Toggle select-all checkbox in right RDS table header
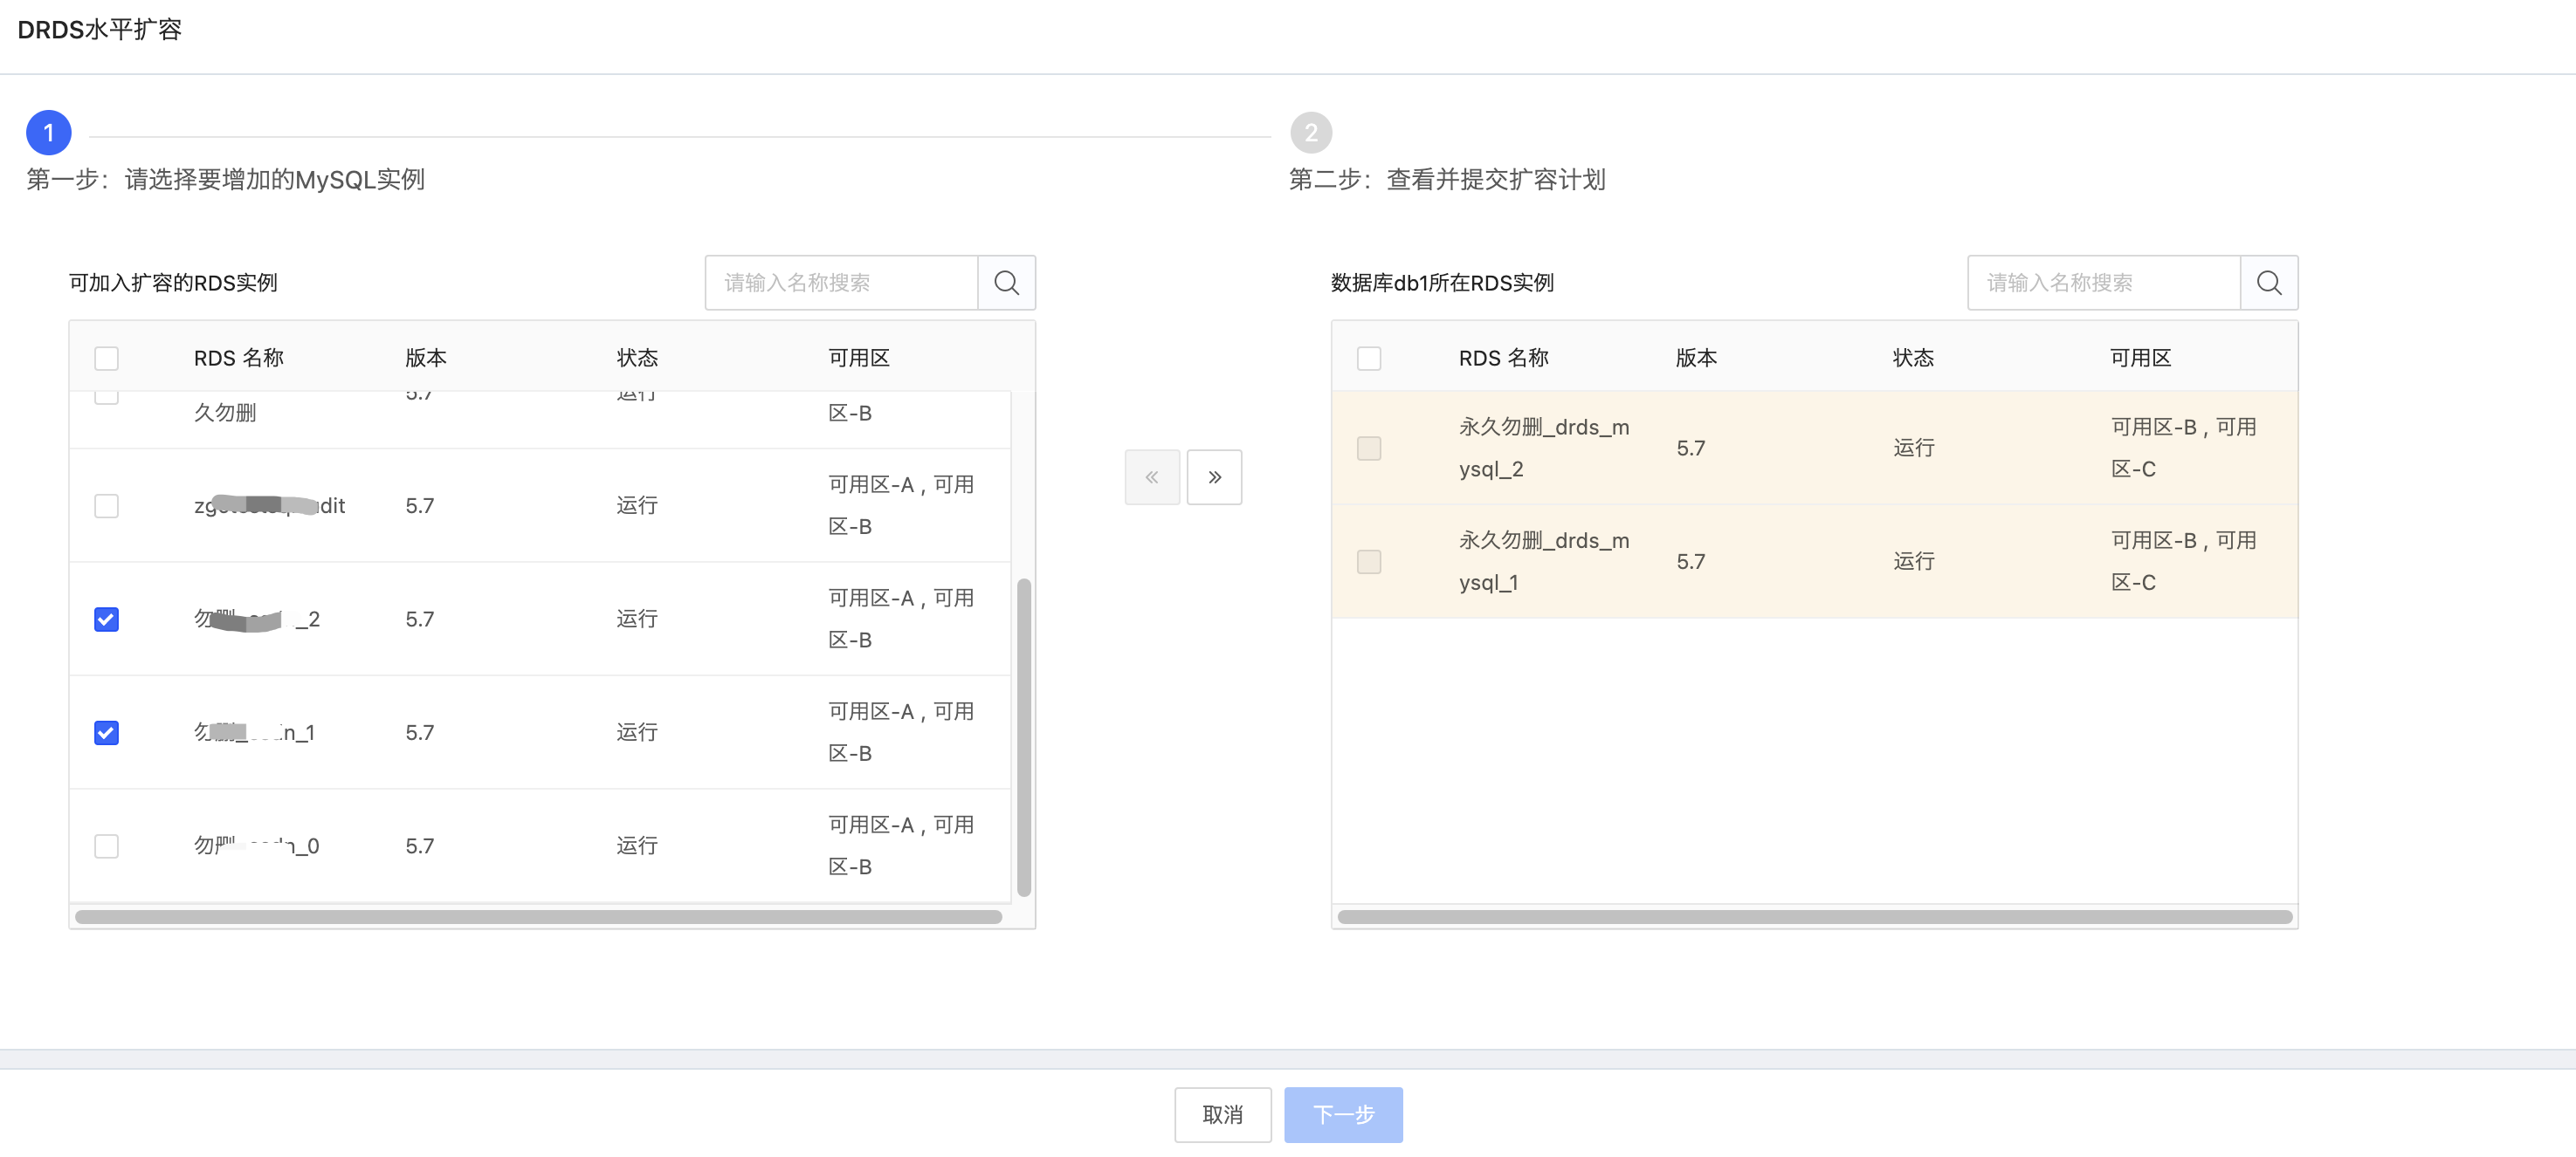Screen dimensions: 2576x1157 point(1369,359)
